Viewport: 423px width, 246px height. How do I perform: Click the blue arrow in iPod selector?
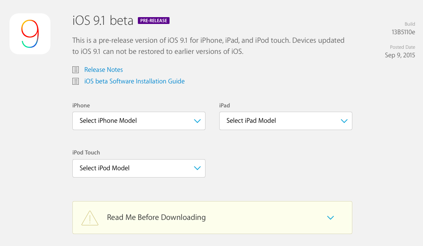pos(197,168)
